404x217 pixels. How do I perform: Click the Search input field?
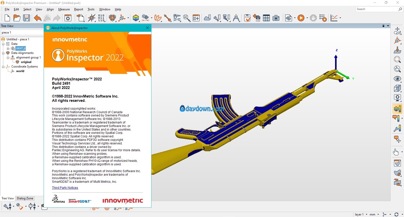376,9
